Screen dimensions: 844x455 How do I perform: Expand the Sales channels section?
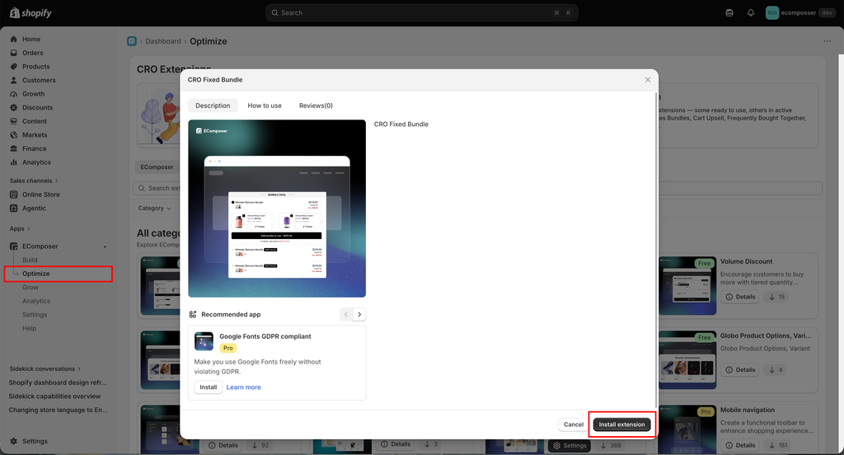34,181
